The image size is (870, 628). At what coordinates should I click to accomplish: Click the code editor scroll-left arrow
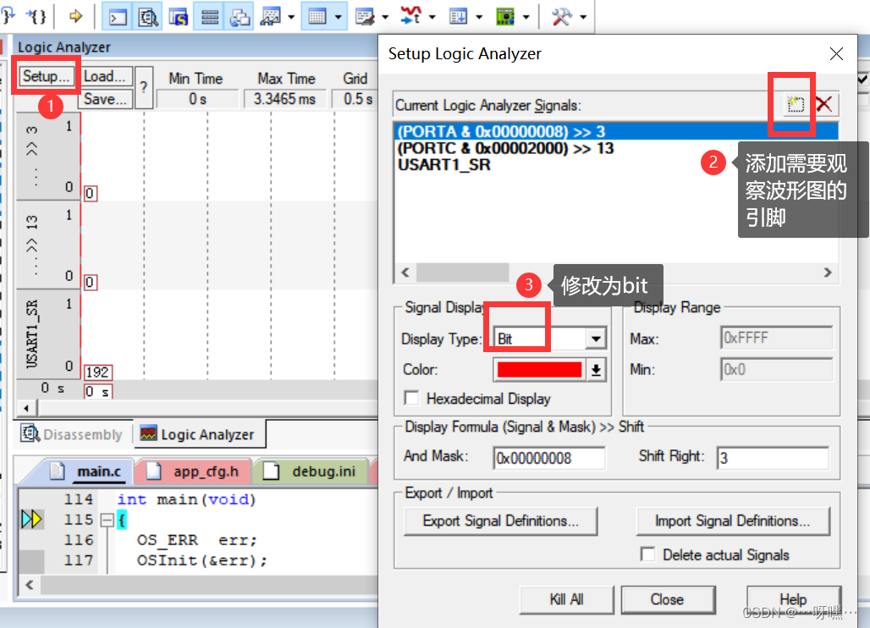(x=30, y=585)
